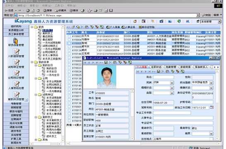Open the calendar picker beside 1973-12-01 date
The height and width of the screenshot is (149, 226).
[212, 107]
